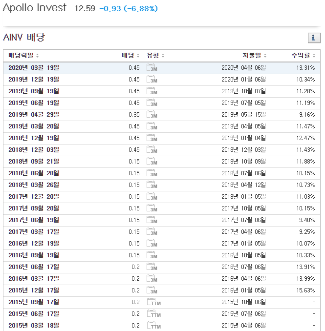Click the 배당 column header label
Image resolution: width=325 pixels, height=331 pixels.
(128, 56)
